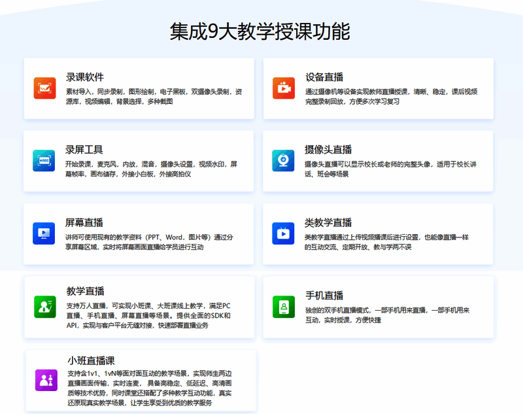Open the 屏幕直播 feature details
Screen dimensions: 523x414
pos(86,224)
